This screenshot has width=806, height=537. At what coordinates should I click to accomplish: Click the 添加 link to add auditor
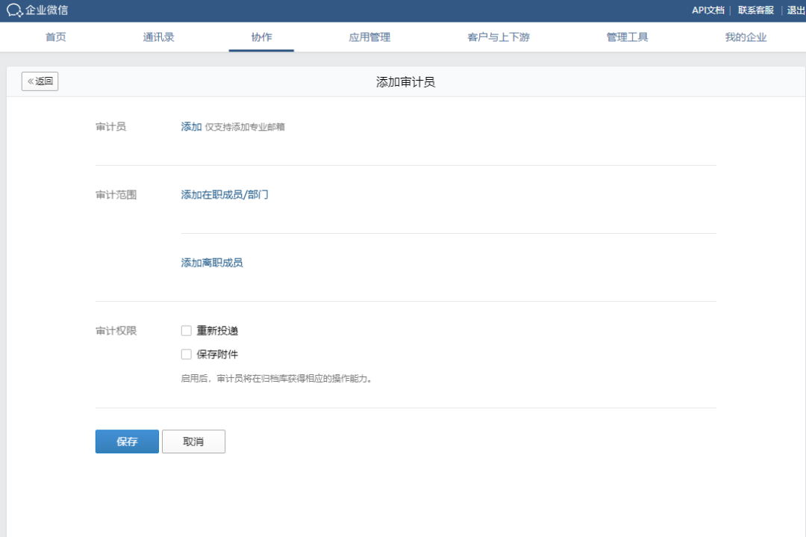coord(190,126)
